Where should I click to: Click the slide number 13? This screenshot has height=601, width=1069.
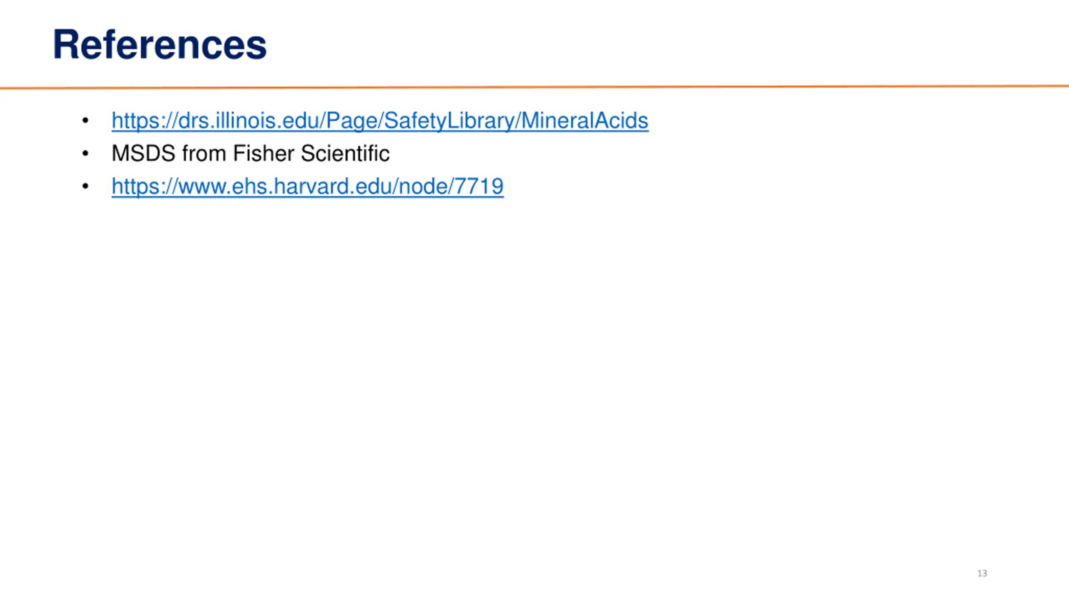point(982,573)
